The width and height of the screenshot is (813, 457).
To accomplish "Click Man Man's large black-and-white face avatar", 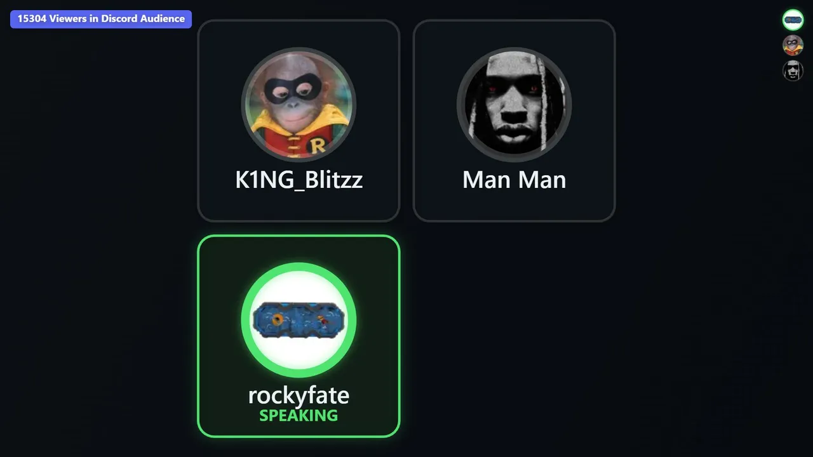I will [x=514, y=105].
